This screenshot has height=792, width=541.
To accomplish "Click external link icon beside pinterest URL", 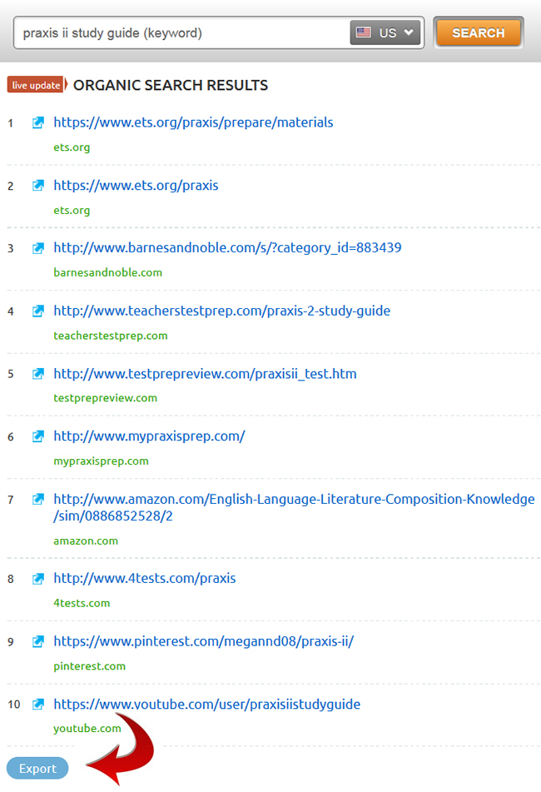I will (37, 641).
